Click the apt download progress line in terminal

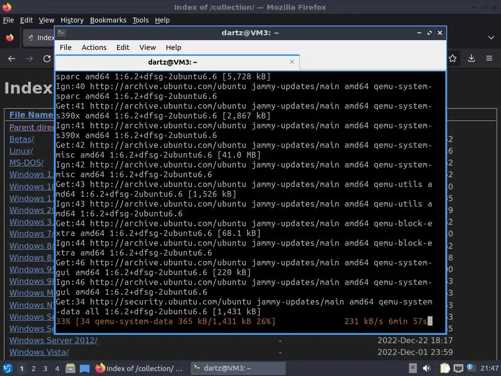244,321
